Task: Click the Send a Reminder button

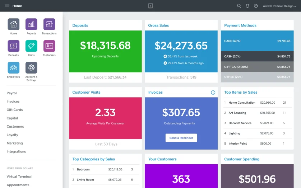Action: pos(181,138)
